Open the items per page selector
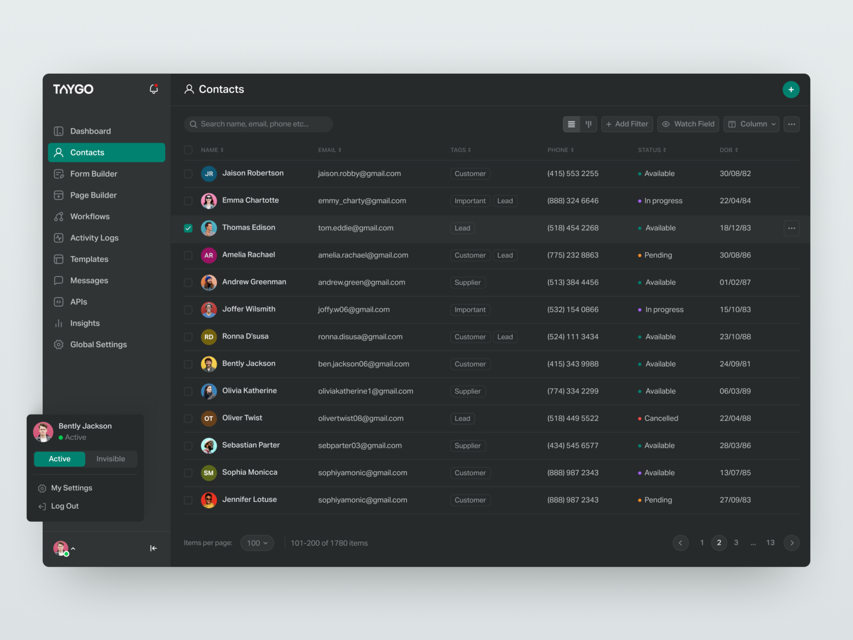Screen dimensions: 853x640 (x=257, y=542)
